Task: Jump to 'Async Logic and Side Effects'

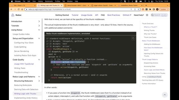Action: [154, 70]
